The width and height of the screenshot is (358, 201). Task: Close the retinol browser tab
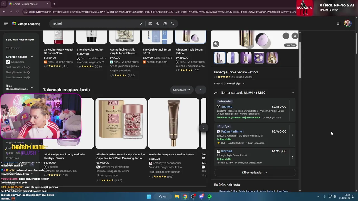pyautogui.click(x=48, y=4)
